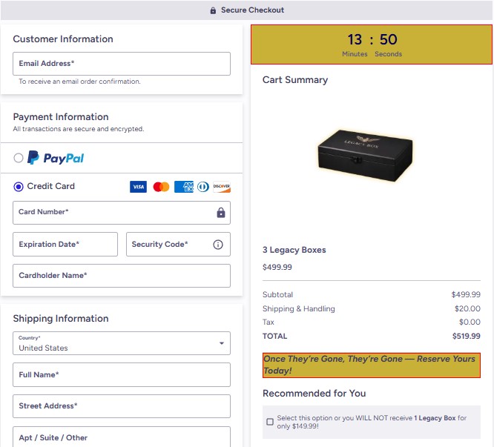
Task: Click the countdown timer banner
Action: (372, 44)
